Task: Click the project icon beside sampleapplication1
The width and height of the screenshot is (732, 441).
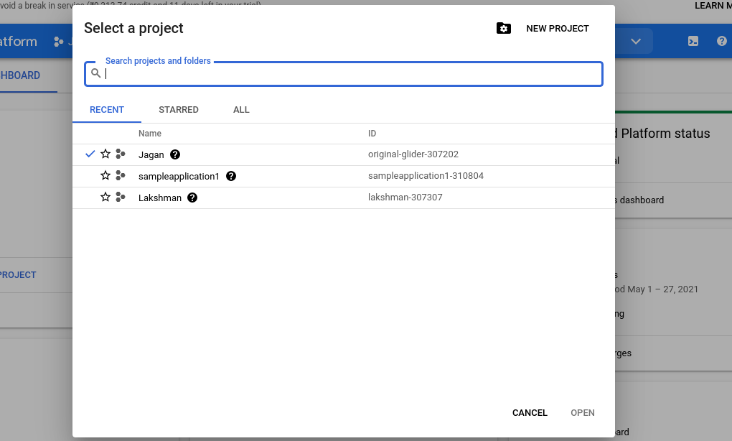Action: [121, 175]
